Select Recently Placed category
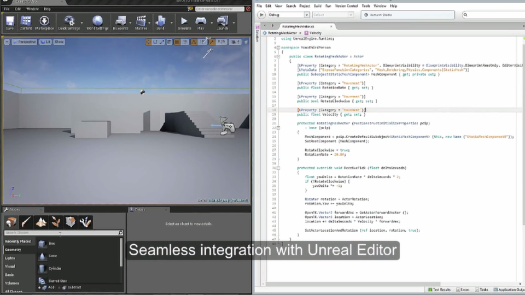 coord(18,241)
